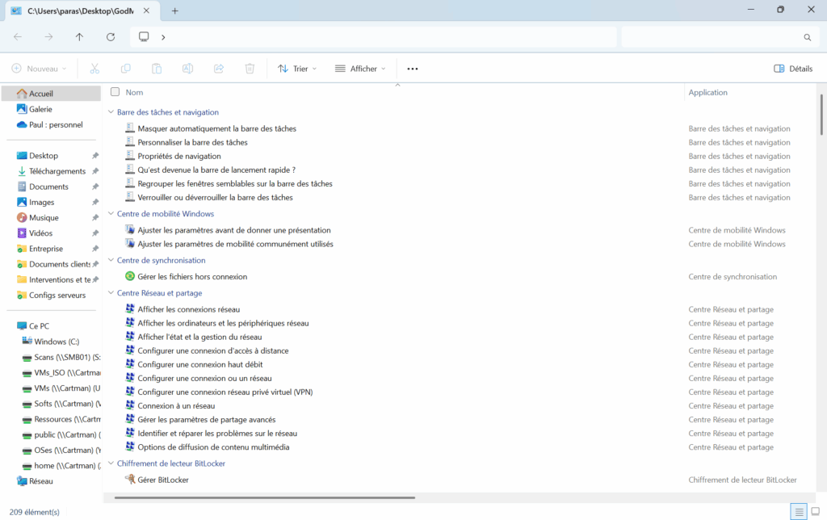Sort by the Application column header
The width and height of the screenshot is (827, 520).
point(707,92)
